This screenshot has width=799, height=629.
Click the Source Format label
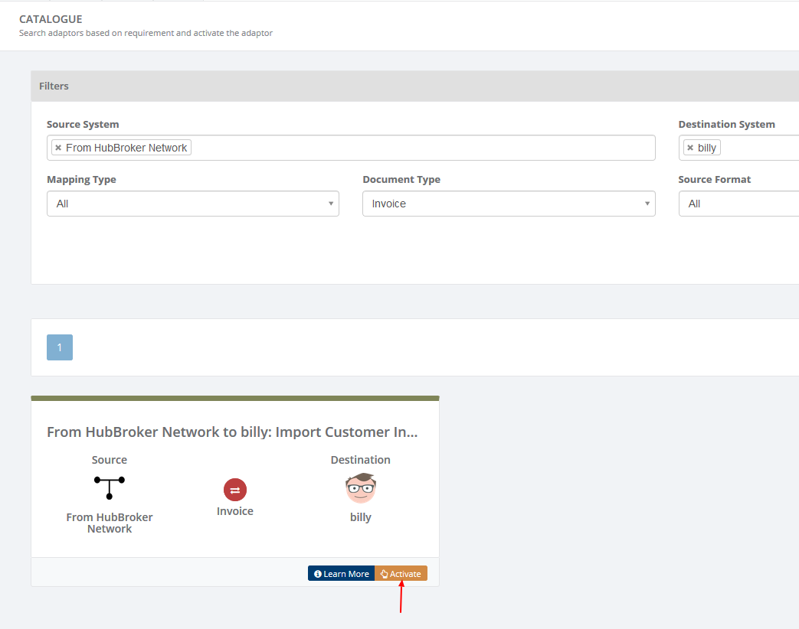tap(715, 180)
